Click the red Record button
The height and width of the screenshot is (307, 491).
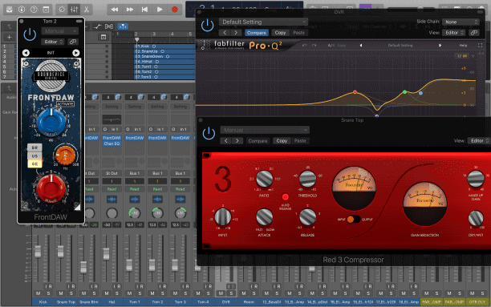point(175,10)
